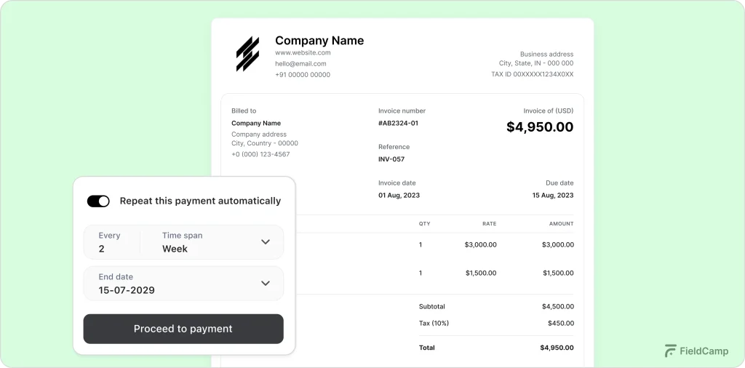Click the RATE column header
The width and height of the screenshot is (745, 368).
489,224
